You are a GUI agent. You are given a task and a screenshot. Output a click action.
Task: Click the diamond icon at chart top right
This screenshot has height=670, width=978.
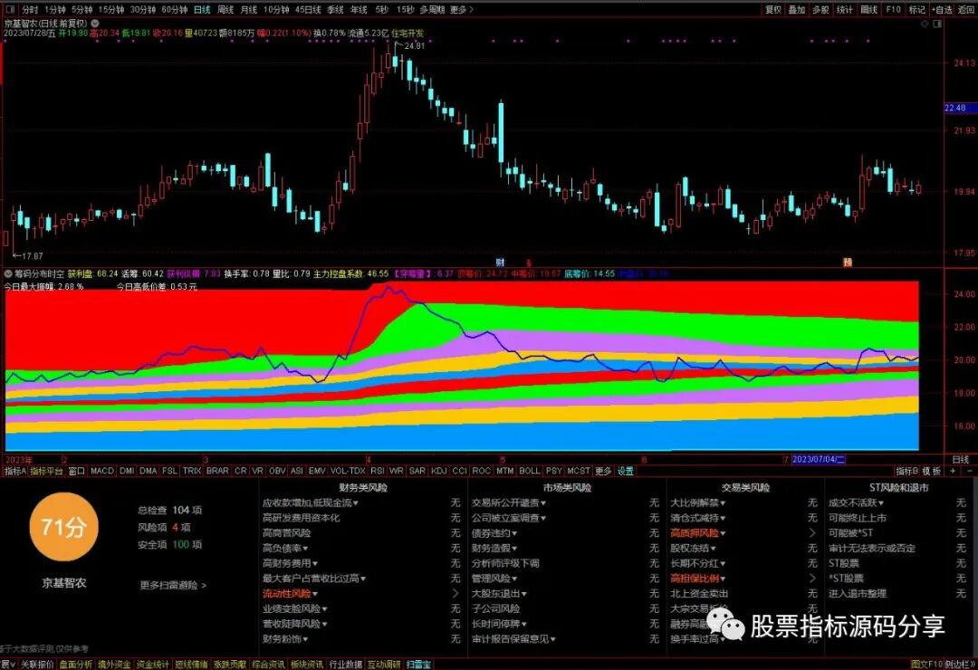click(x=925, y=24)
